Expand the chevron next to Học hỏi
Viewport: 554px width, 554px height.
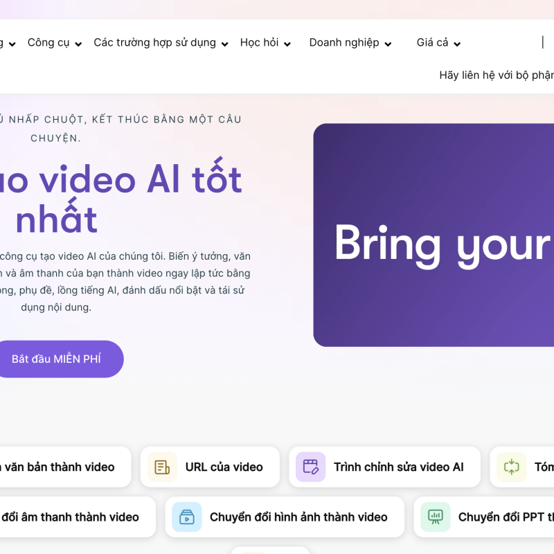point(287,44)
